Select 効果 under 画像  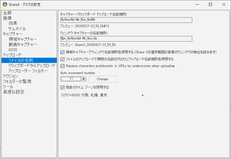[13, 23]
